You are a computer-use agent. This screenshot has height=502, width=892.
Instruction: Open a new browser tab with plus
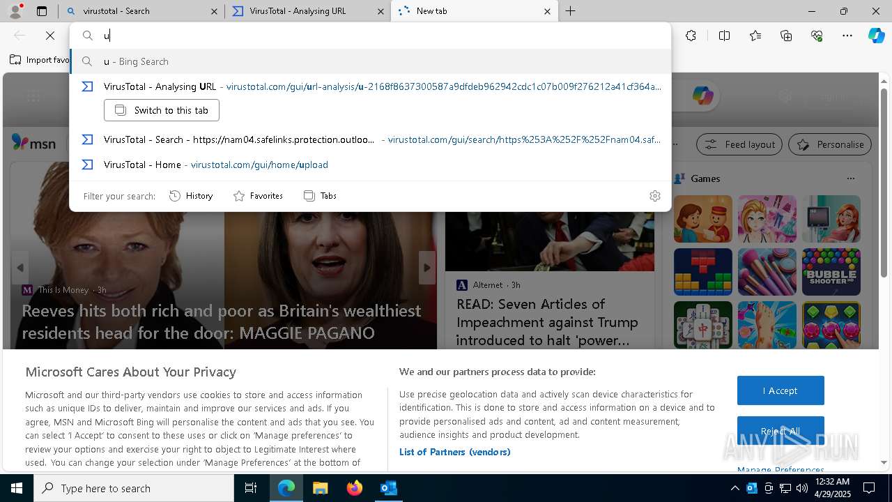(571, 11)
